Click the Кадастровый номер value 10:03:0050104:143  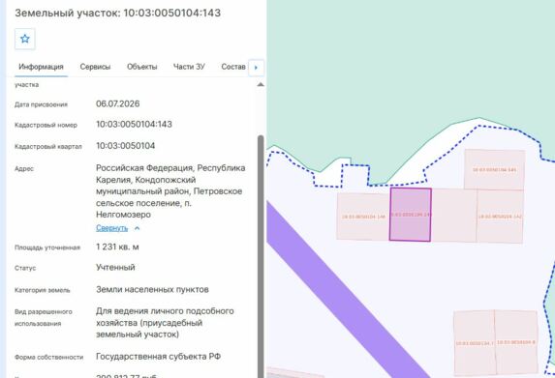134,125
